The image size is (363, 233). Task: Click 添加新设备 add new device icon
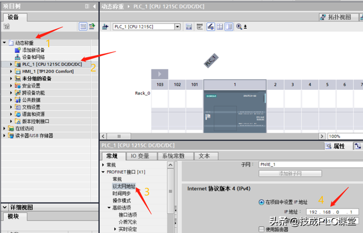[18, 50]
